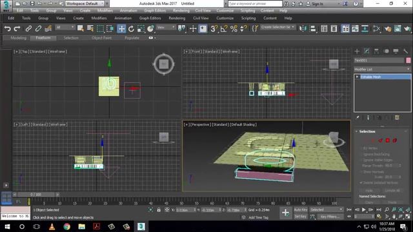The width and height of the screenshot is (413, 232).
Task: Click the Unlink Selection tool
Action: click(x=38, y=28)
